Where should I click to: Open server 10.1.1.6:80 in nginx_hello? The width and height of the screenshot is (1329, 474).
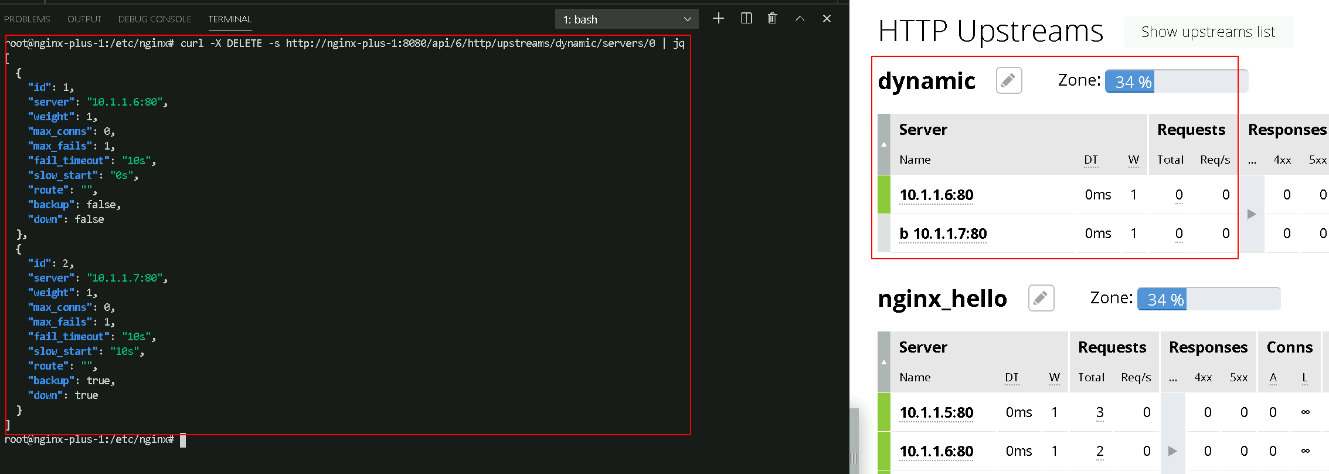point(936,451)
